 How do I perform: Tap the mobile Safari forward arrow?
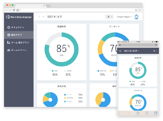pyautogui.click(x=129, y=113)
